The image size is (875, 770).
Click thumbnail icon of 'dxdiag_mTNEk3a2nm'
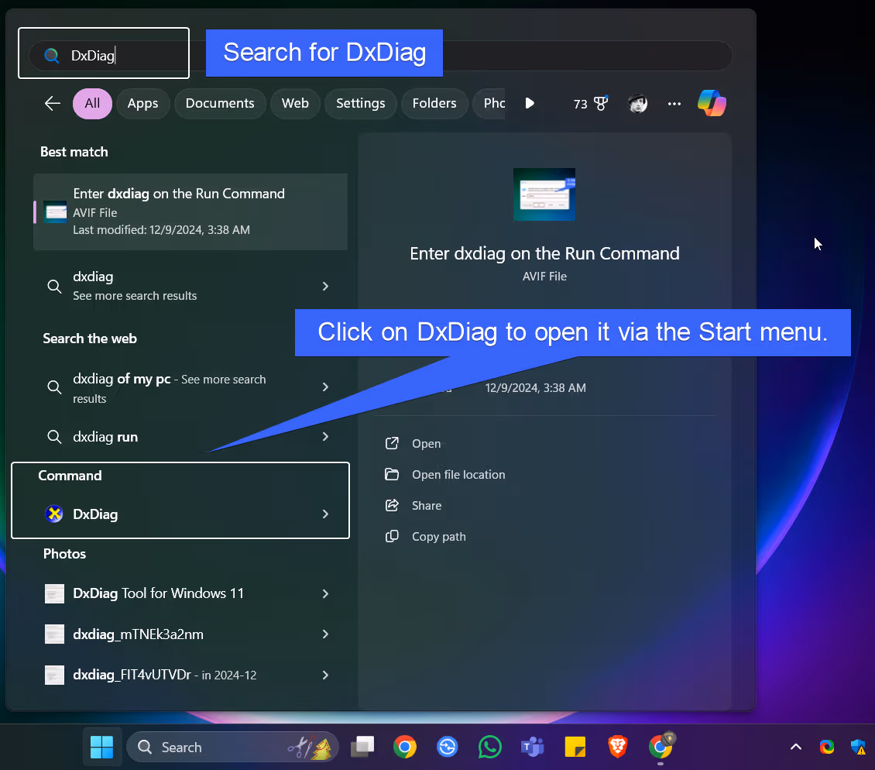(54, 634)
